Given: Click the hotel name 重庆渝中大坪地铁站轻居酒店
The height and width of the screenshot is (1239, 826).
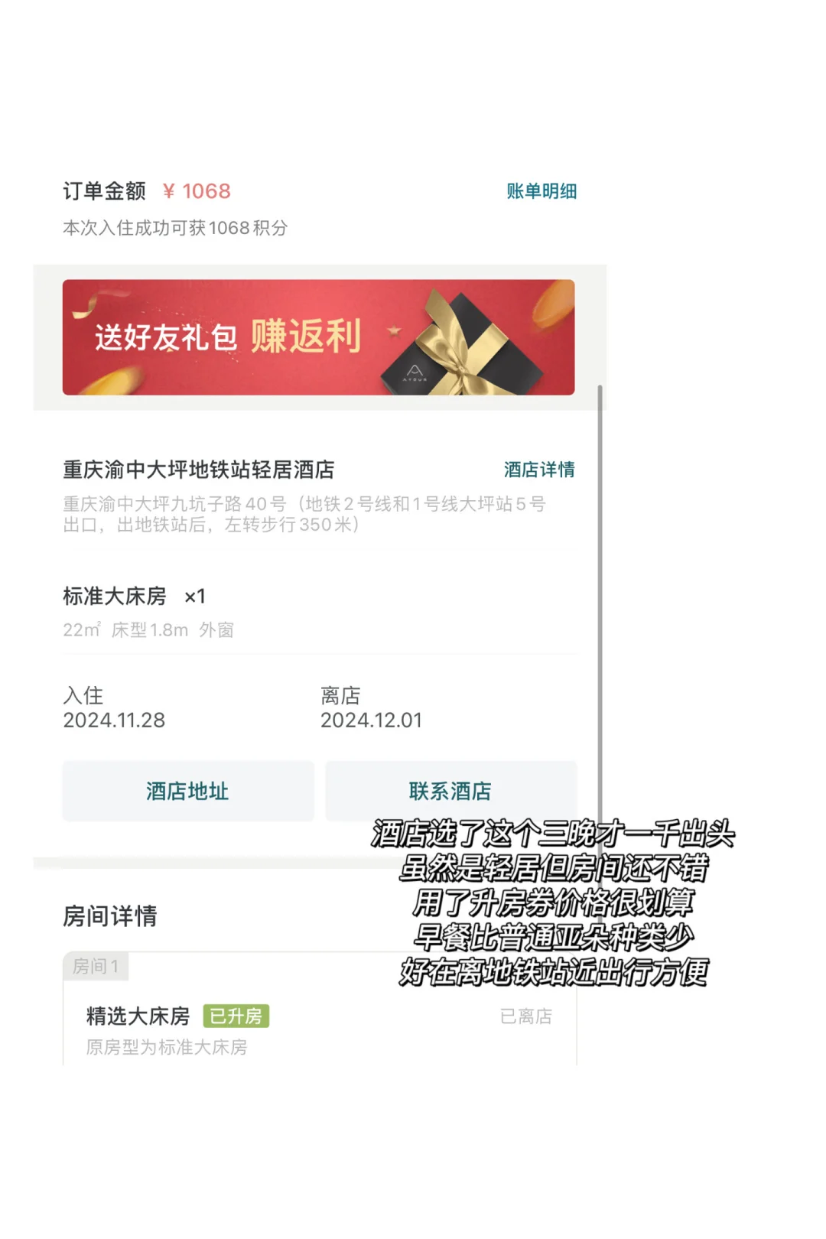Looking at the screenshot, I should (x=199, y=470).
